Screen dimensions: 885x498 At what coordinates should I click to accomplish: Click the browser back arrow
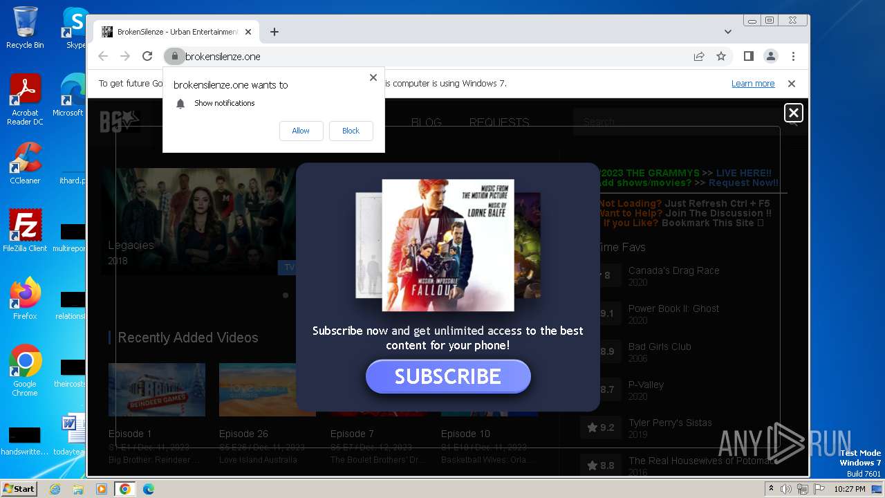click(x=103, y=56)
